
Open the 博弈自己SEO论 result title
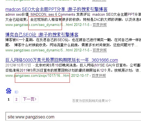pos(42,35)
